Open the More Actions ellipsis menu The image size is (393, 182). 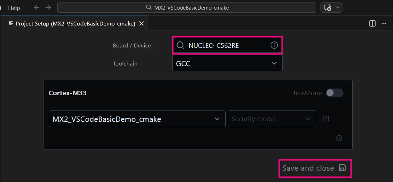coord(384,23)
